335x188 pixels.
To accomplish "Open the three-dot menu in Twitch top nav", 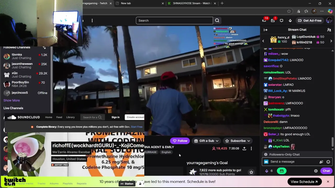I will point(92,21).
